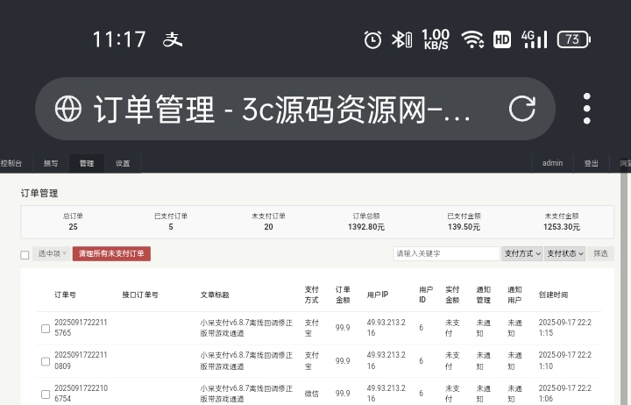The width and height of the screenshot is (631, 405).
Task: Click creation time 2025-09-17 22:21:10
Action: (565, 360)
